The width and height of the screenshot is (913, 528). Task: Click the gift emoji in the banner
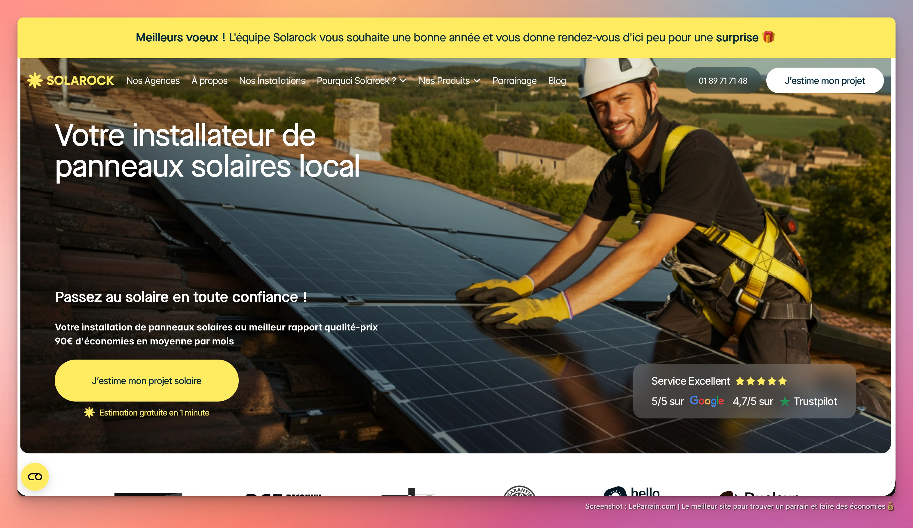[x=768, y=37]
